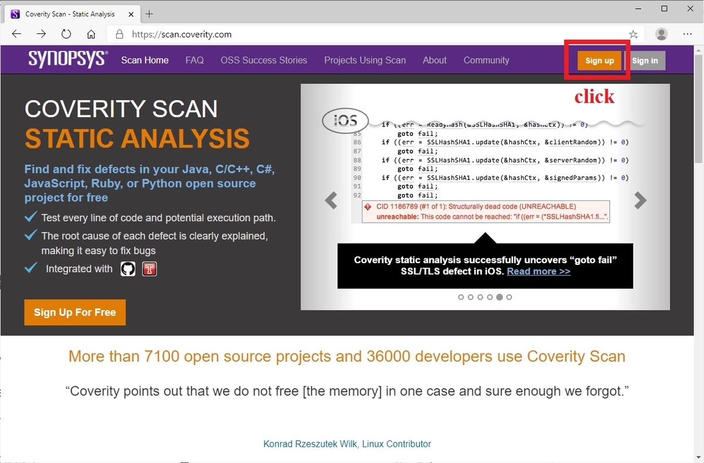Select the fifth carousel dot
Image resolution: width=704 pixels, height=463 pixels.
pyautogui.click(x=499, y=297)
